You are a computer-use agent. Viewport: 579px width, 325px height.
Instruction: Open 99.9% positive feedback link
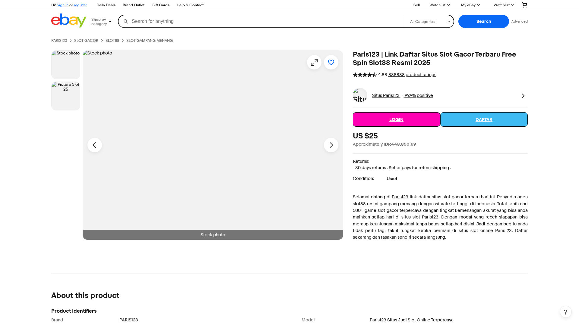click(419, 95)
